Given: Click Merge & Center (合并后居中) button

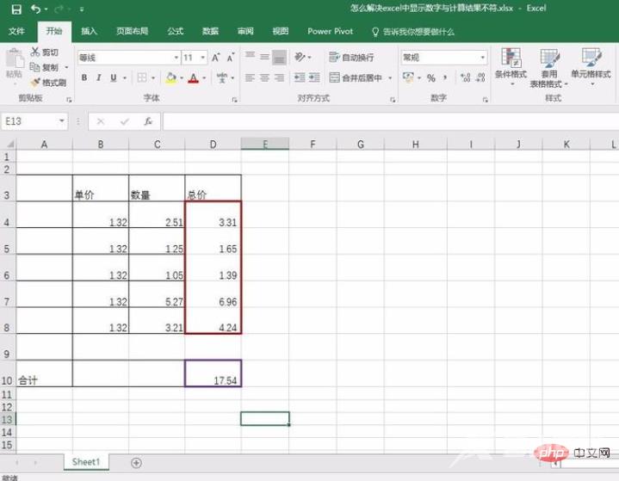Looking at the screenshot, I should click(x=356, y=78).
